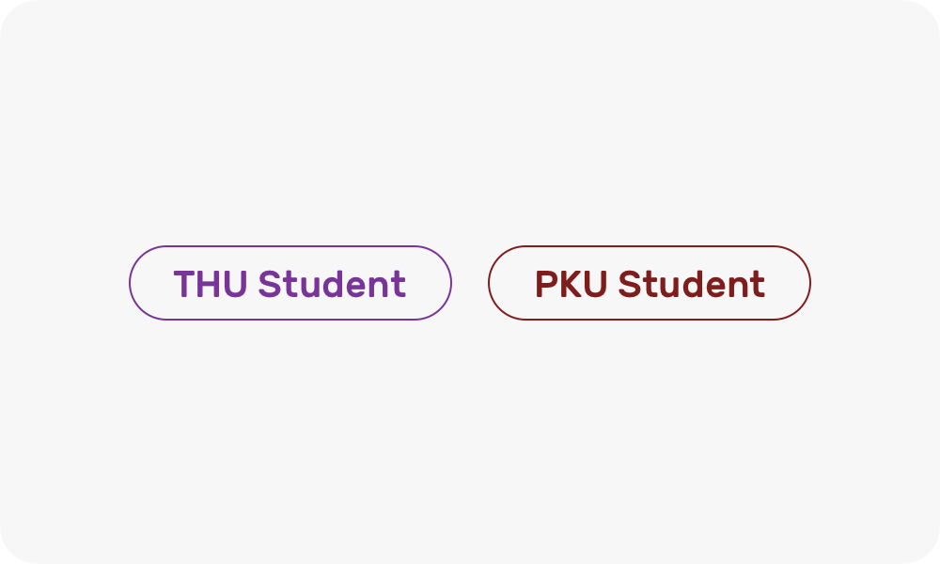940x564 pixels.
Task: Select the dark red PKU Student pill
Action: pyautogui.click(x=650, y=283)
